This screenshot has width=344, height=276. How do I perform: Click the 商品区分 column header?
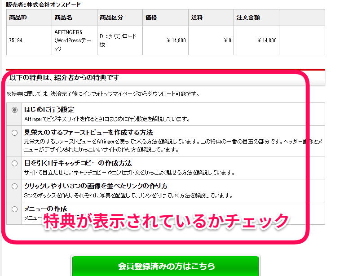pyautogui.click(x=111, y=18)
